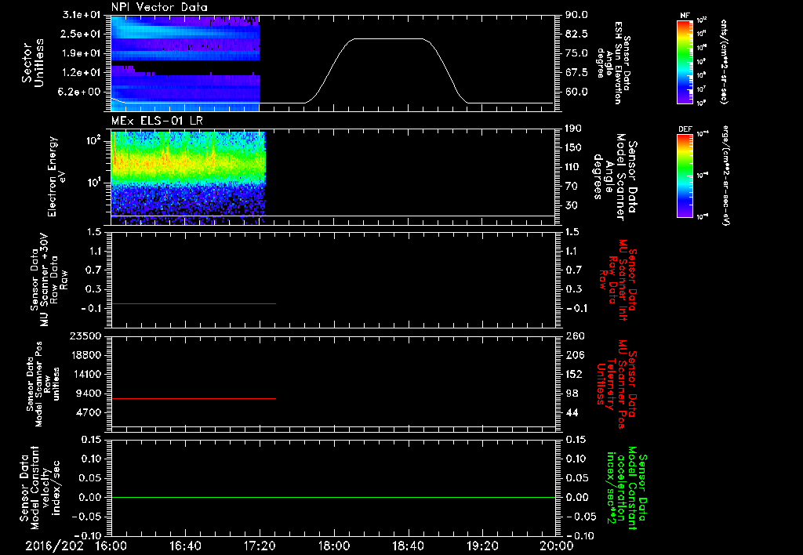The width and height of the screenshot is (803, 555).
Task: Click the "14100" scanner position tick
Action: click(85, 374)
